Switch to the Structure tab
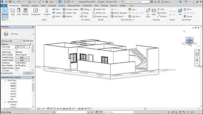This screenshot has width=203, height=114. (25, 6)
